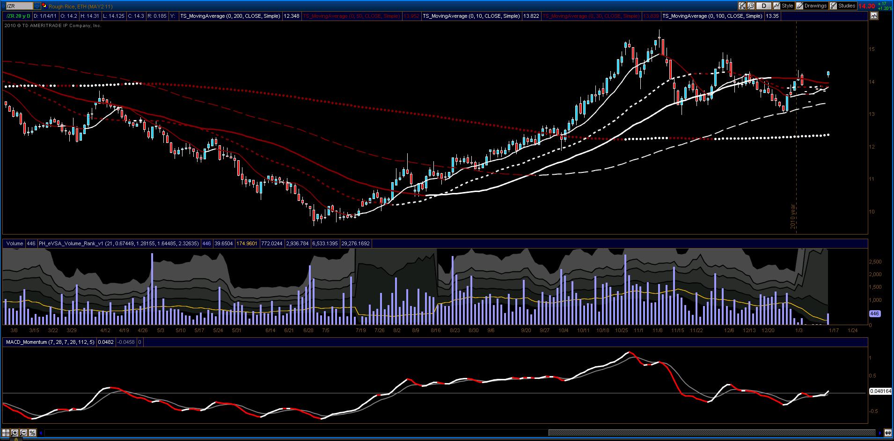The height and width of the screenshot is (441, 894).
Task: Click the /ZR symbol input field
Action: click(x=20, y=6)
